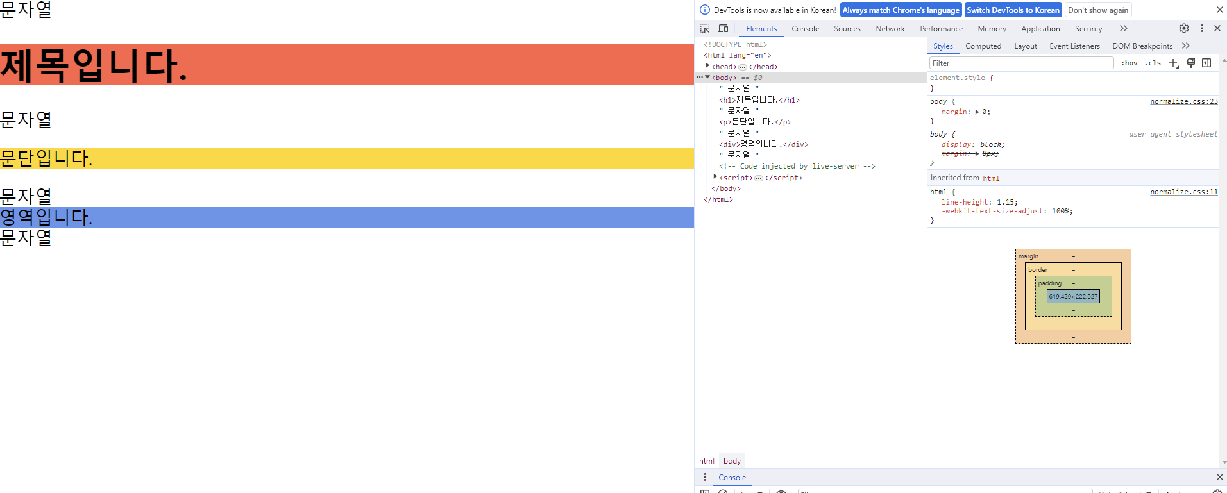Select the div 영역입니다. node

pyautogui.click(x=763, y=144)
